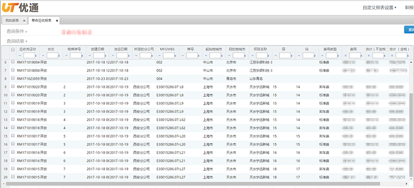Image resolution: width=414 pixels, height=188 pixels.
Task: Switch to the 我的报表 tab
Action: [12, 20]
